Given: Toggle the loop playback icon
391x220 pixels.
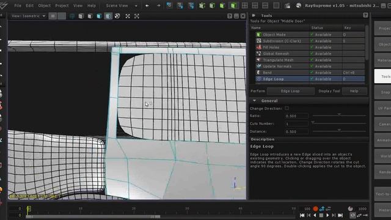Looking at the screenshot, I should coord(353,215).
